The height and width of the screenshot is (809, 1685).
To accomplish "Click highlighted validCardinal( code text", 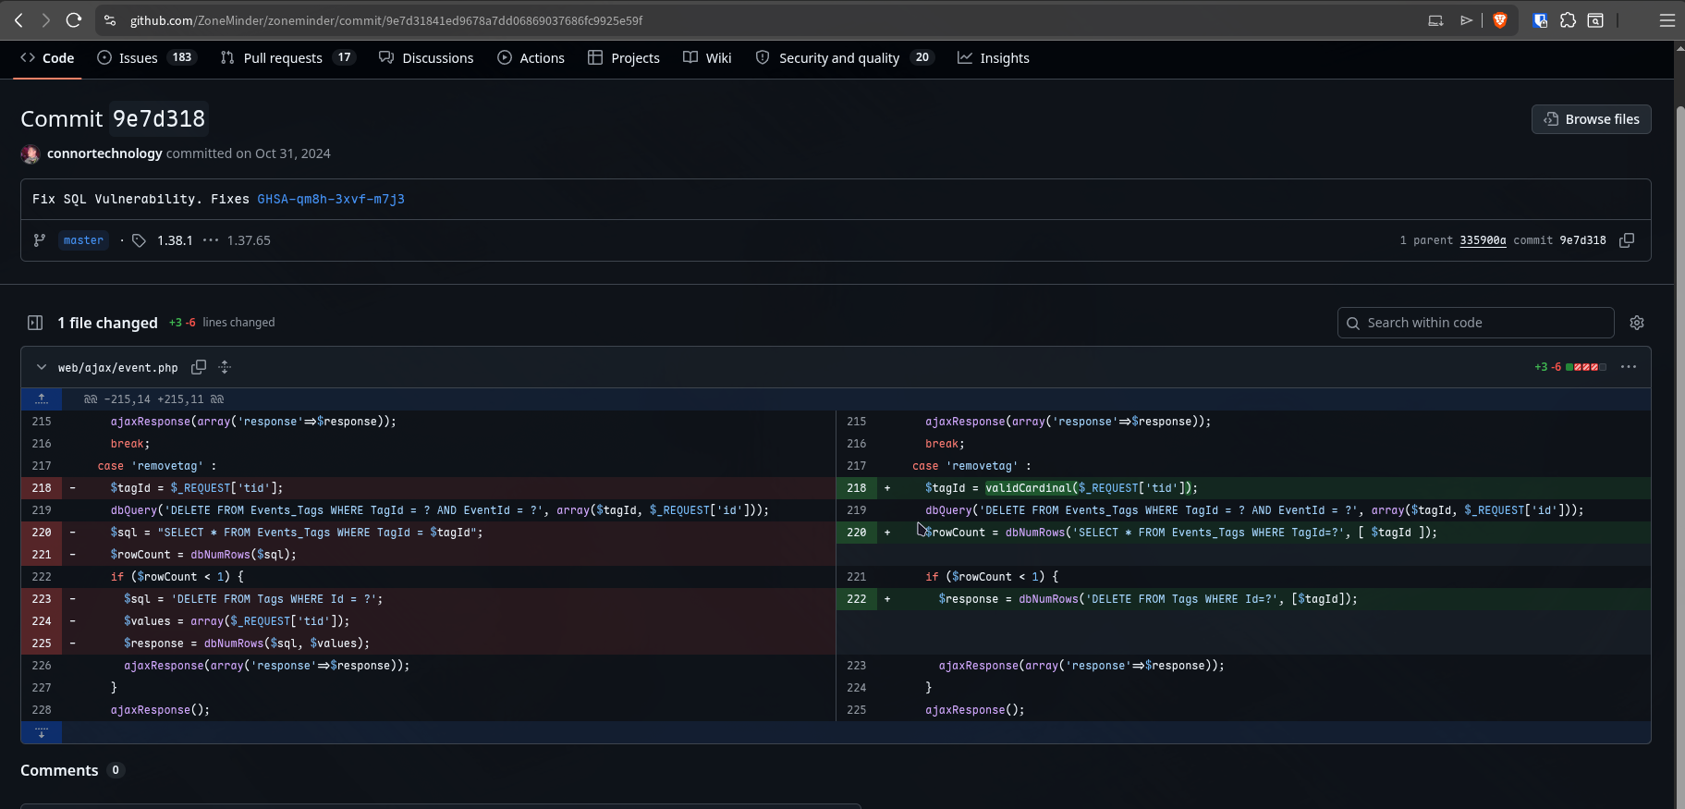I will point(1031,488).
